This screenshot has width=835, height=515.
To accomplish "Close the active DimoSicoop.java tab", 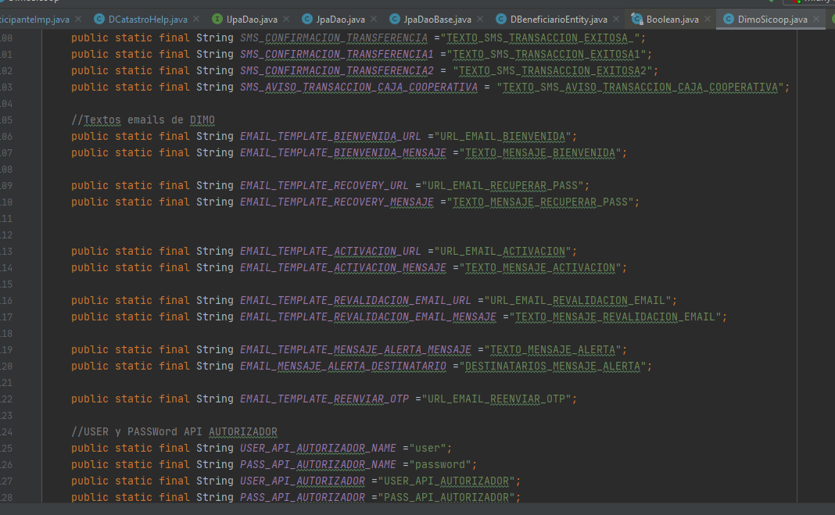I will (x=817, y=19).
